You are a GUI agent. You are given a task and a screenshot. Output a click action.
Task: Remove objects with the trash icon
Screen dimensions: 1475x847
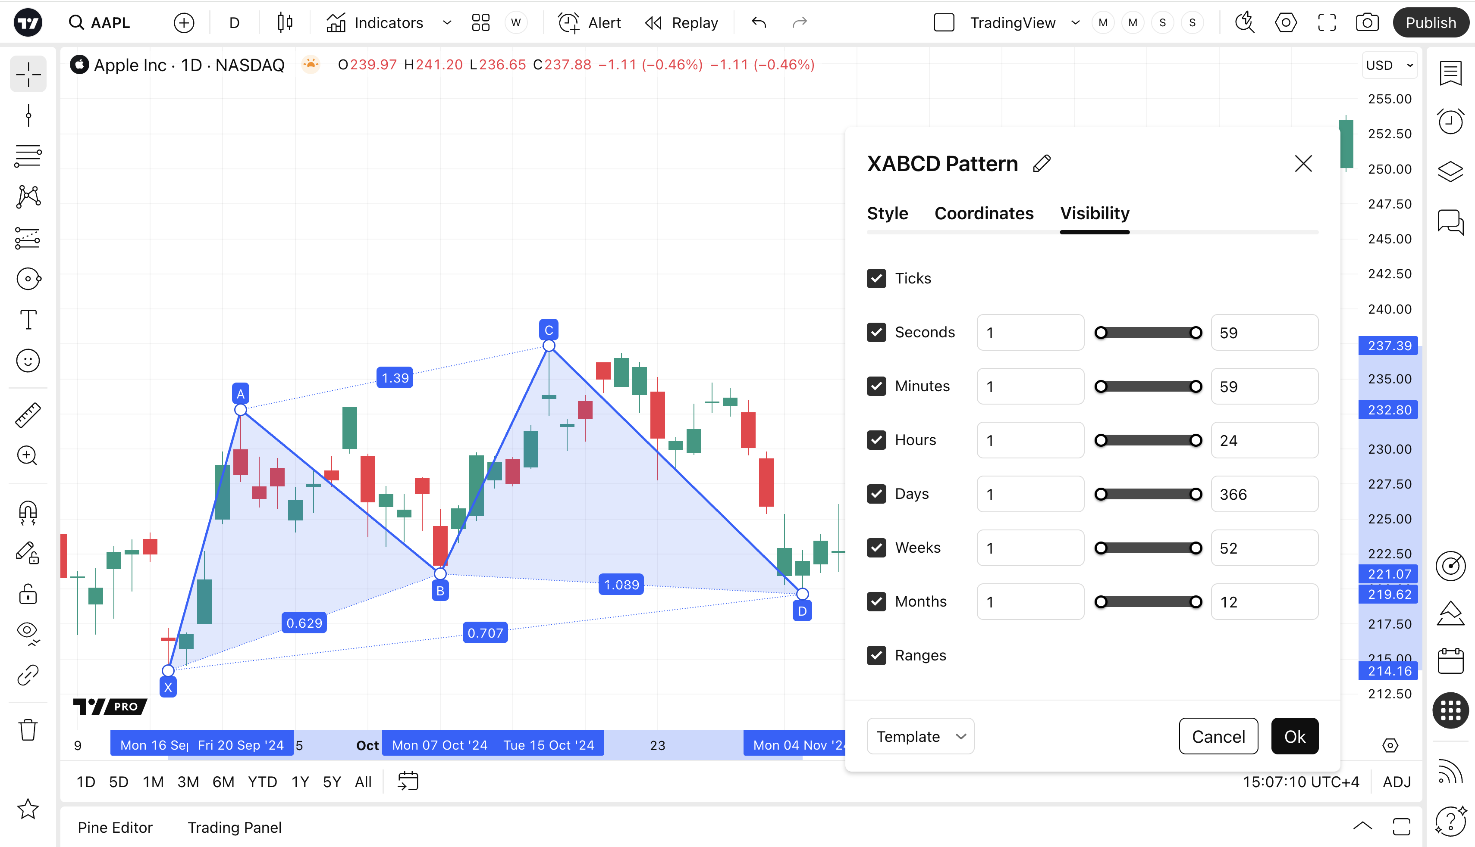(x=28, y=729)
